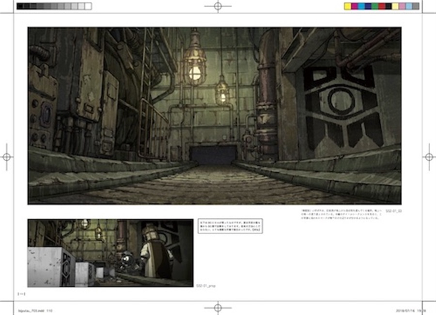The image size is (436, 315).
Task: Pick the red swatch in color bar
Action: click(x=382, y=6)
